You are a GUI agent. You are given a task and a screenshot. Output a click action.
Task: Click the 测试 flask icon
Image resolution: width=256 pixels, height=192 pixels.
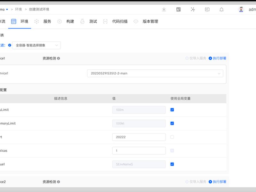[x=82, y=21]
